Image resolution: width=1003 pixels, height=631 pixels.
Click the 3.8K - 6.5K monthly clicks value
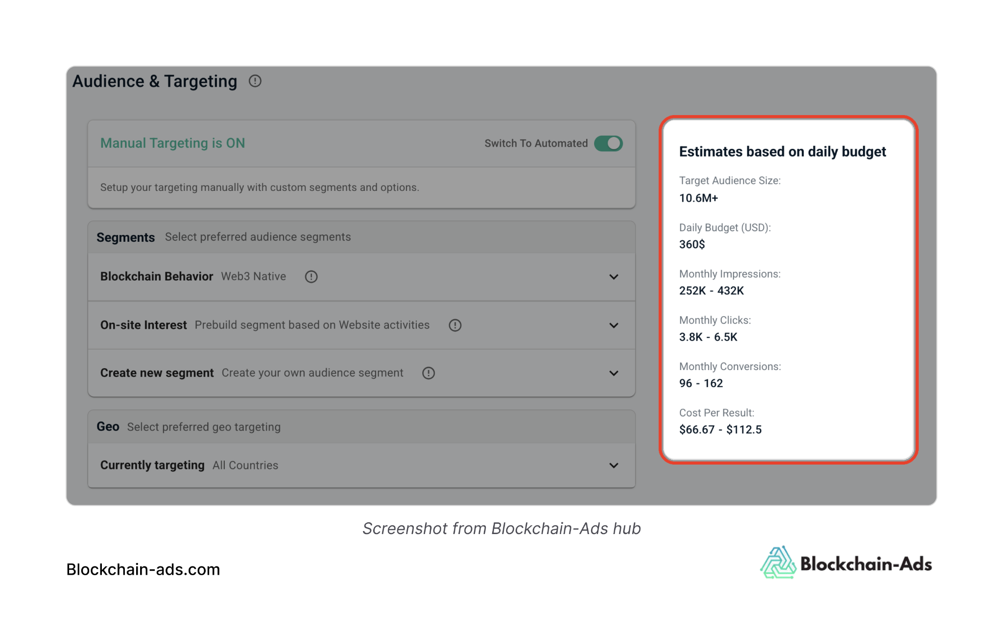(x=708, y=337)
